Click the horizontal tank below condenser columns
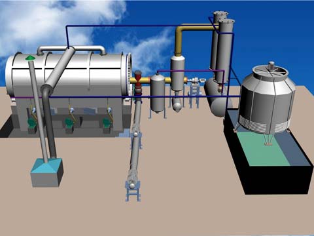314x236 pixels. (x=218, y=98)
